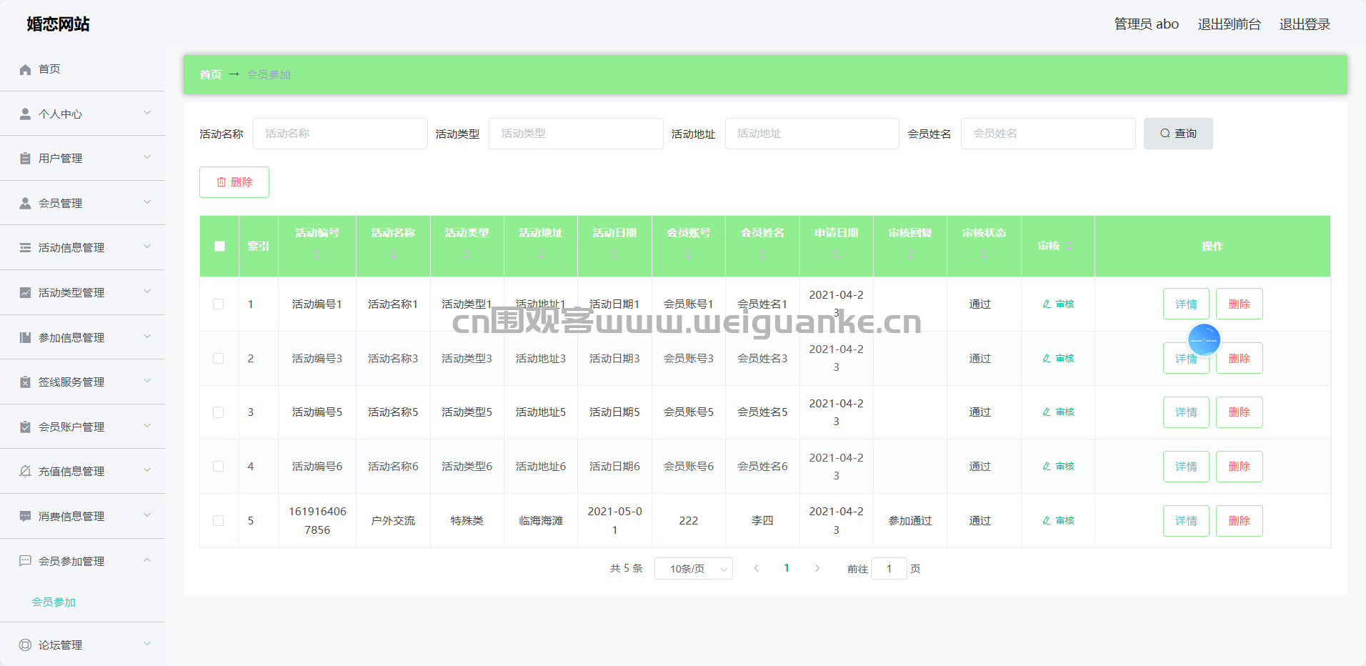
Task: Open the 签线服务管理 menu item
Action: (x=71, y=382)
